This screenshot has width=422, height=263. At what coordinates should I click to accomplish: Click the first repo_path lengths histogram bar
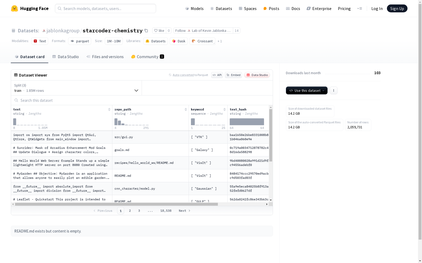click(116, 122)
